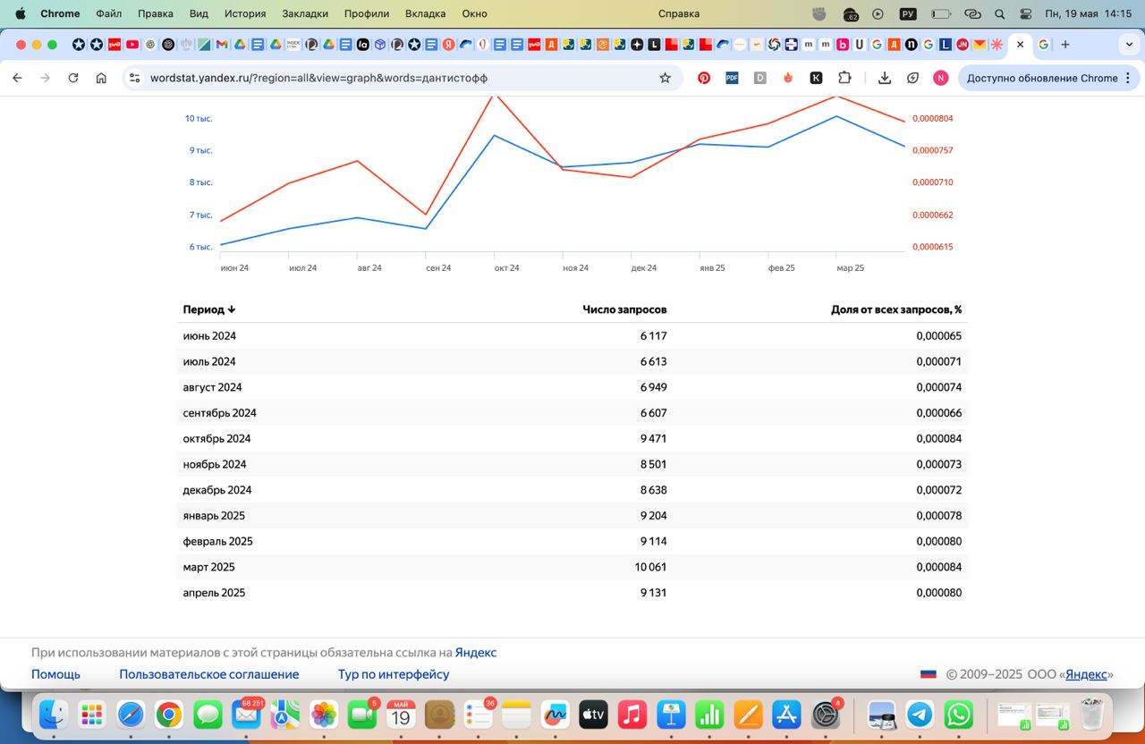This screenshot has height=744, width=1145.
Task: Click the black K extension icon
Action: [816, 78]
